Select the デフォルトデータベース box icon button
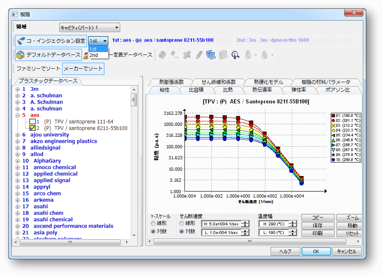This screenshot has height=276, width=383. [x=48, y=55]
